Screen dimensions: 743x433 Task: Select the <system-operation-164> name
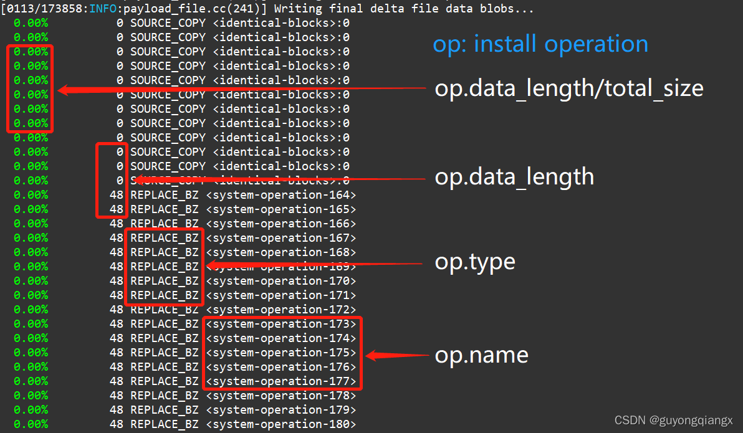[281, 195]
